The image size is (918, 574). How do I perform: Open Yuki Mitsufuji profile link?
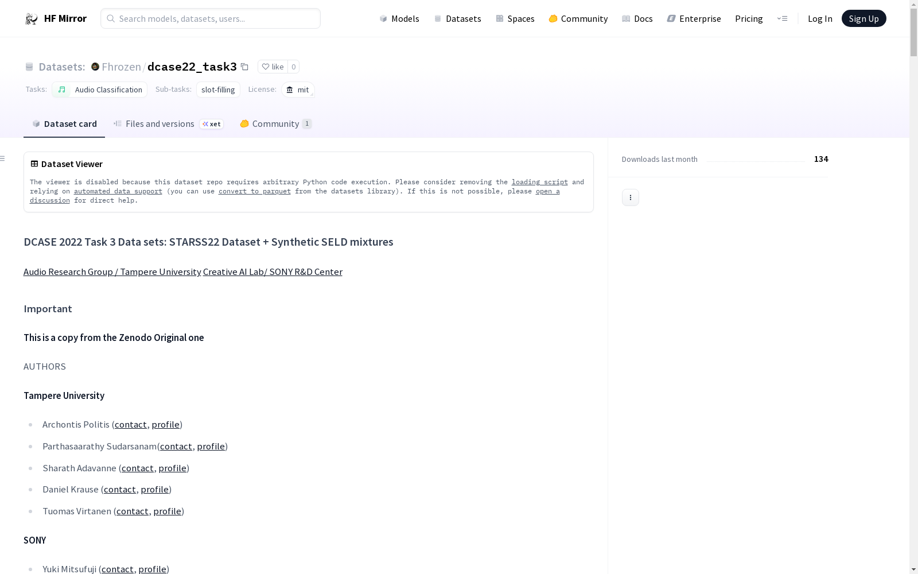153,569
